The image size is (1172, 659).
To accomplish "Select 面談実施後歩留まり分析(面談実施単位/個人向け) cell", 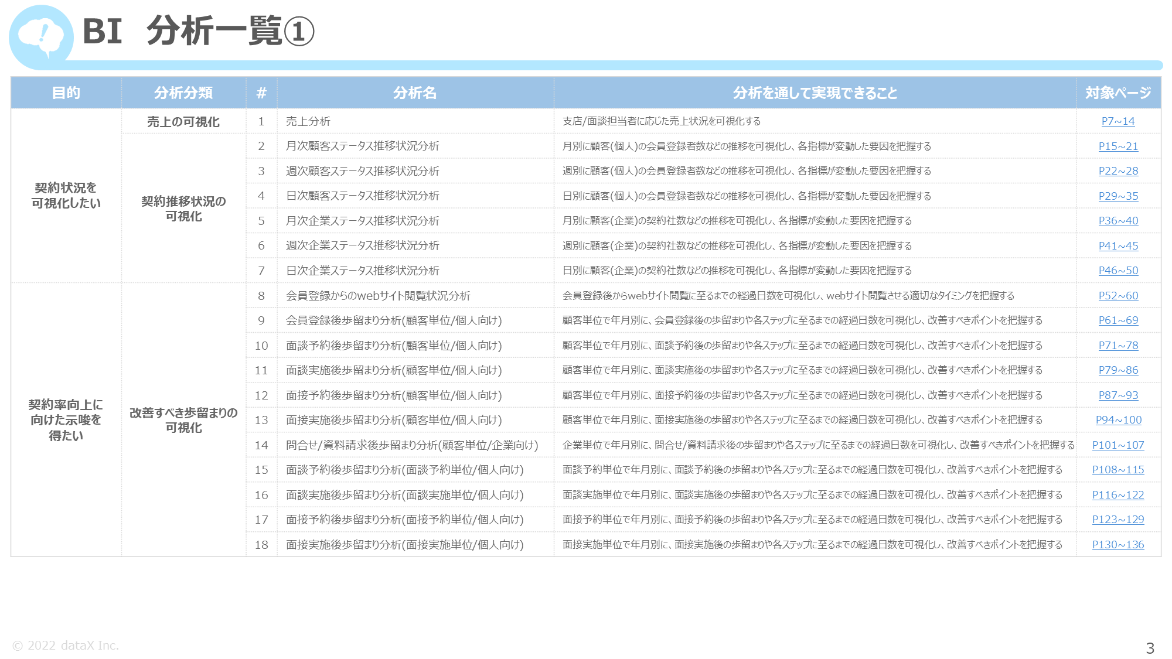I will (x=415, y=495).
